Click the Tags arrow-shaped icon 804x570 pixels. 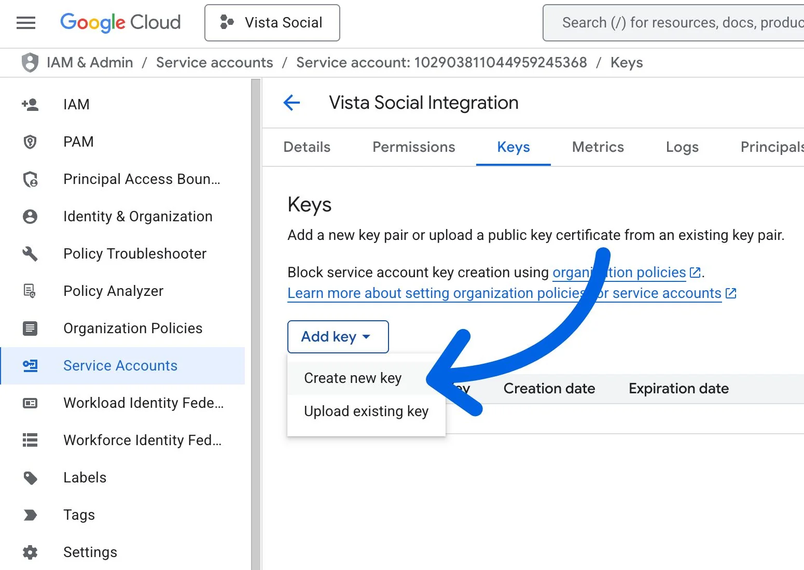[30, 515]
